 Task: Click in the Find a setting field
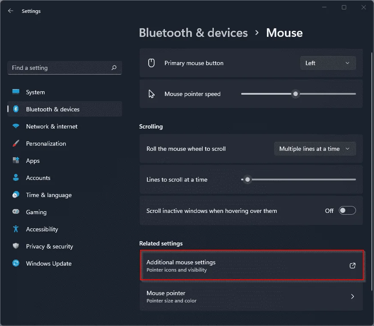(x=65, y=68)
